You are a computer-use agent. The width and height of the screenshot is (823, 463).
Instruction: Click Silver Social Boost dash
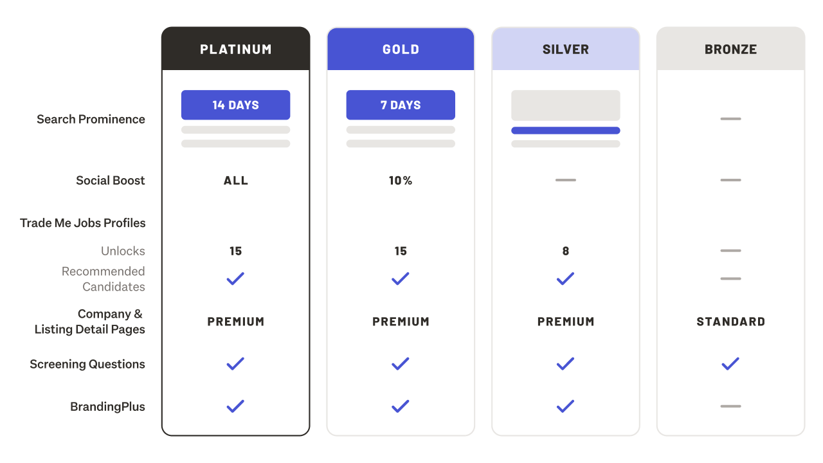pos(565,180)
